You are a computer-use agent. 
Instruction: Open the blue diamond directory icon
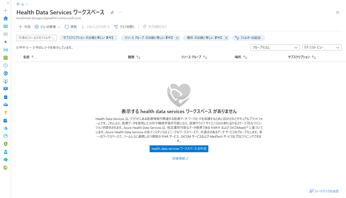(x=5, y=128)
